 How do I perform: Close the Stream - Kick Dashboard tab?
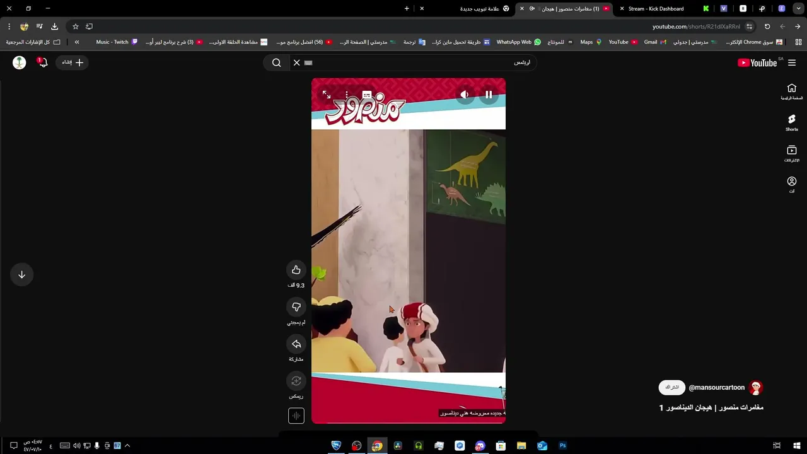(622, 9)
